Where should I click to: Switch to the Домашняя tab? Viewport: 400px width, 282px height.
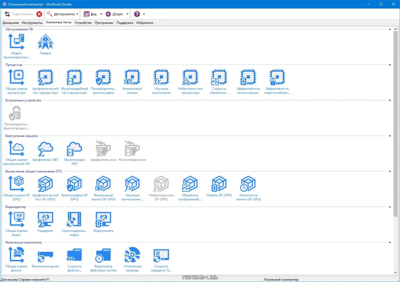coord(11,23)
